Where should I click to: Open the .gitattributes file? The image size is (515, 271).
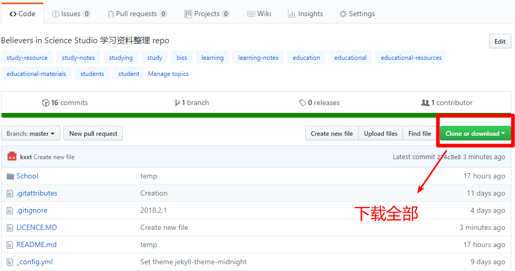coord(37,193)
